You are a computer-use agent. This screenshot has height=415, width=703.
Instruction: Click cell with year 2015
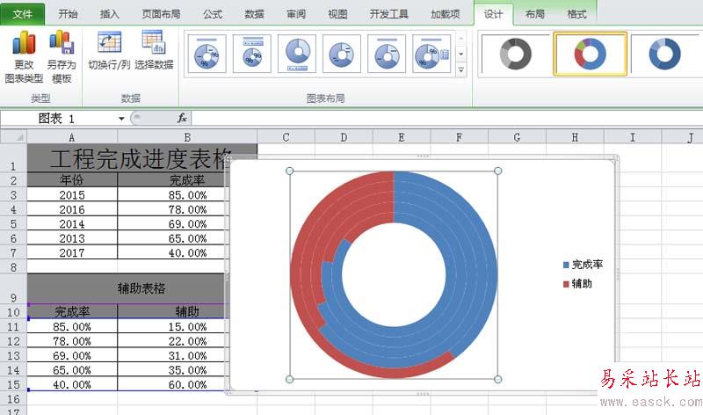click(x=72, y=194)
